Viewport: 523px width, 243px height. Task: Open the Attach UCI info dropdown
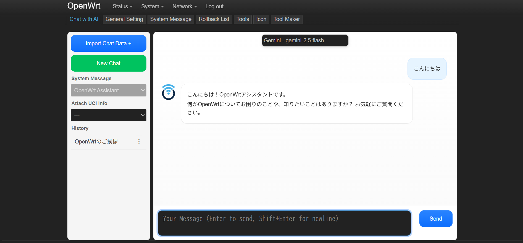pyautogui.click(x=108, y=115)
